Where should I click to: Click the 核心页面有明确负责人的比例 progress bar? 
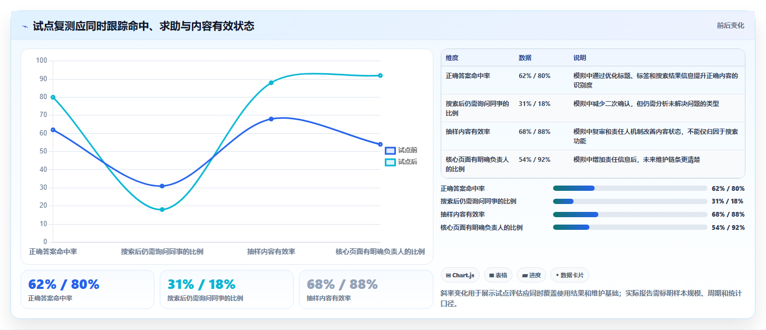coord(630,227)
